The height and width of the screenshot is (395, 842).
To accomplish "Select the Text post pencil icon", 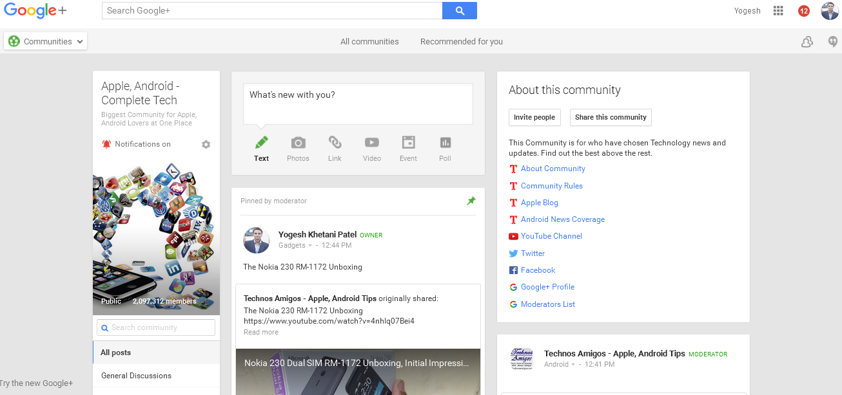I will (x=261, y=142).
